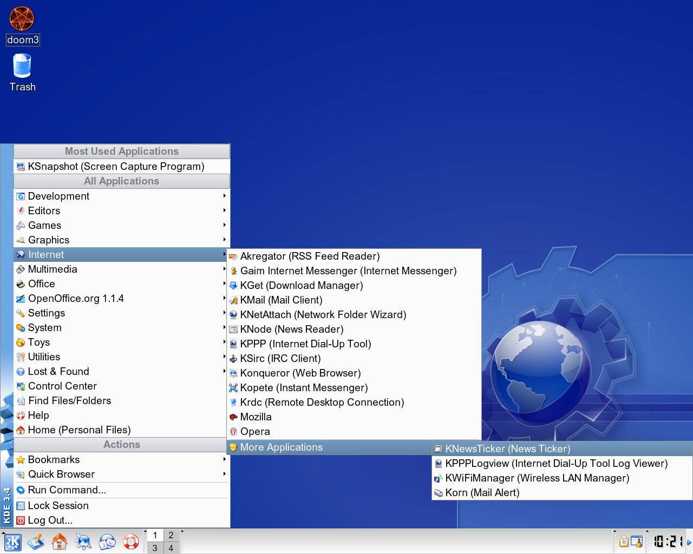Switch to virtual desktop 2 in pager

[171, 535]
